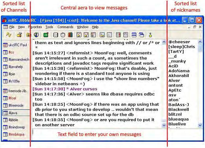
Task: Open the scripts editor /a icon
Action: (46, 35)
